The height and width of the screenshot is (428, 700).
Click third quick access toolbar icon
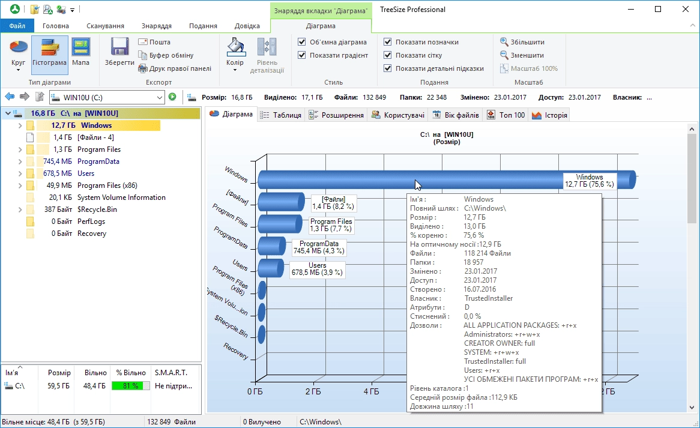pos(61,9)
